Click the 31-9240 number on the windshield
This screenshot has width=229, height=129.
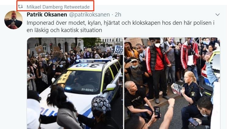point(87,90)
